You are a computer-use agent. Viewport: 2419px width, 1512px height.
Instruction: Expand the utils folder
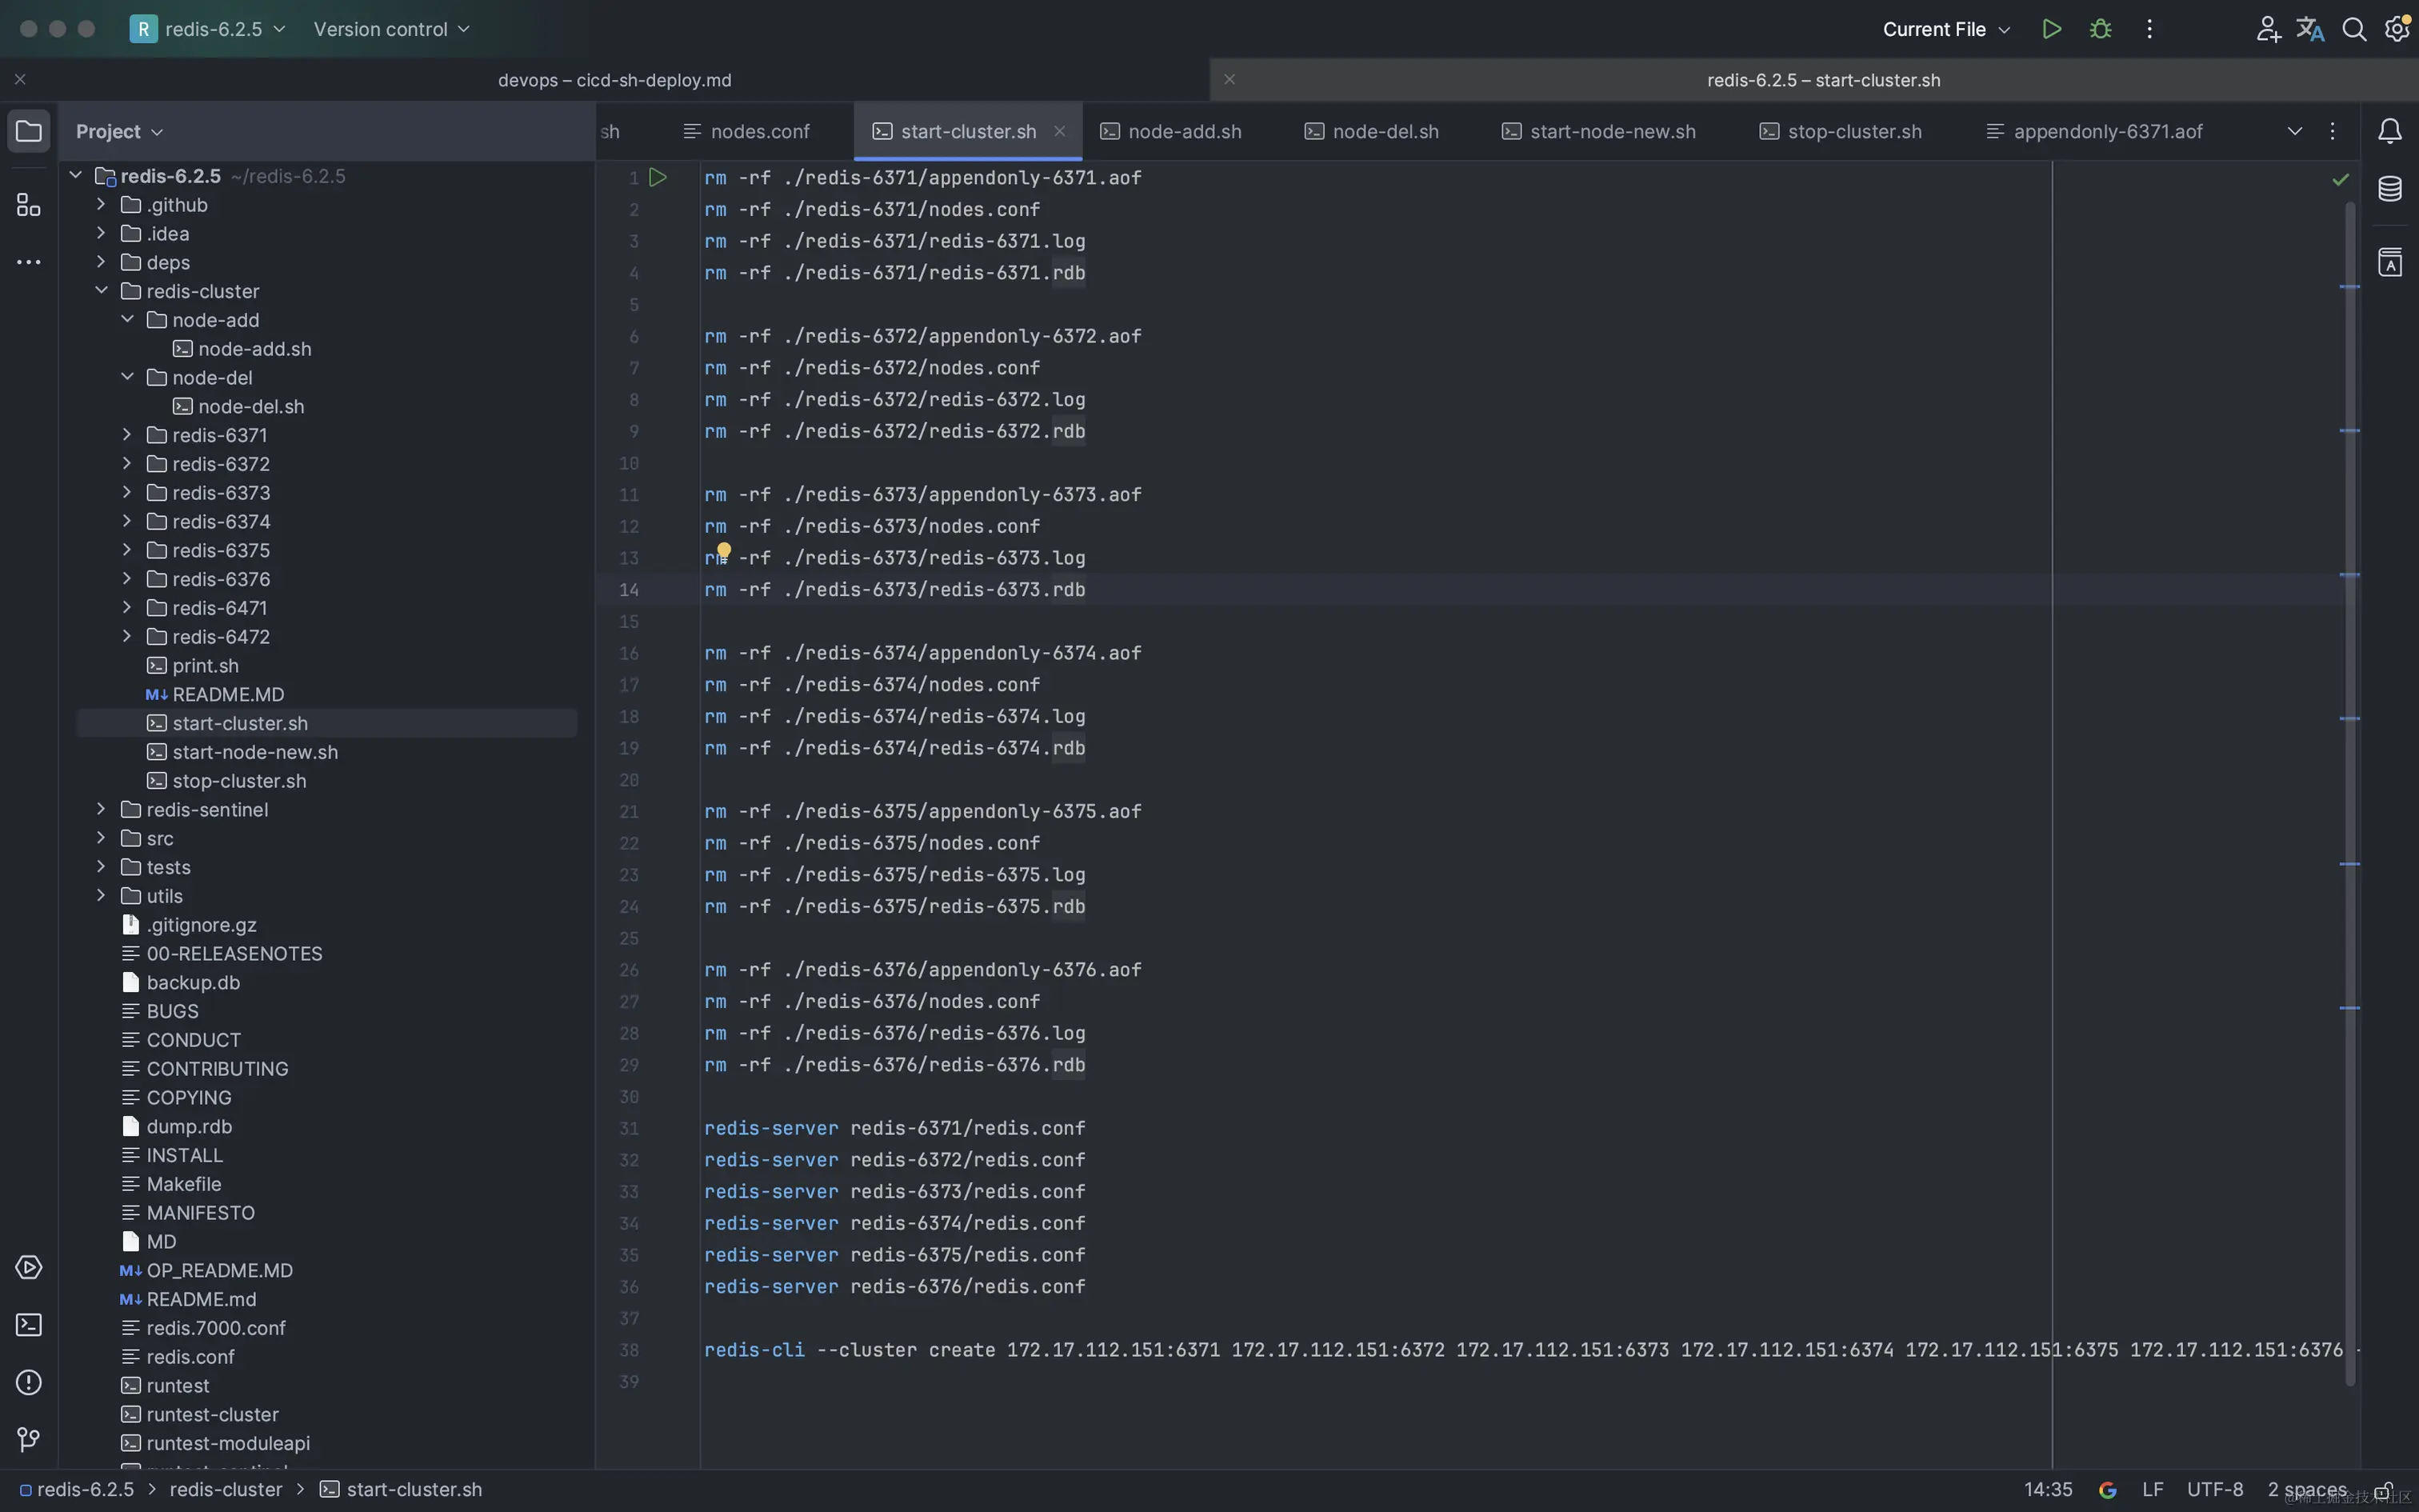pyautogui.click(x=101, y=895)
